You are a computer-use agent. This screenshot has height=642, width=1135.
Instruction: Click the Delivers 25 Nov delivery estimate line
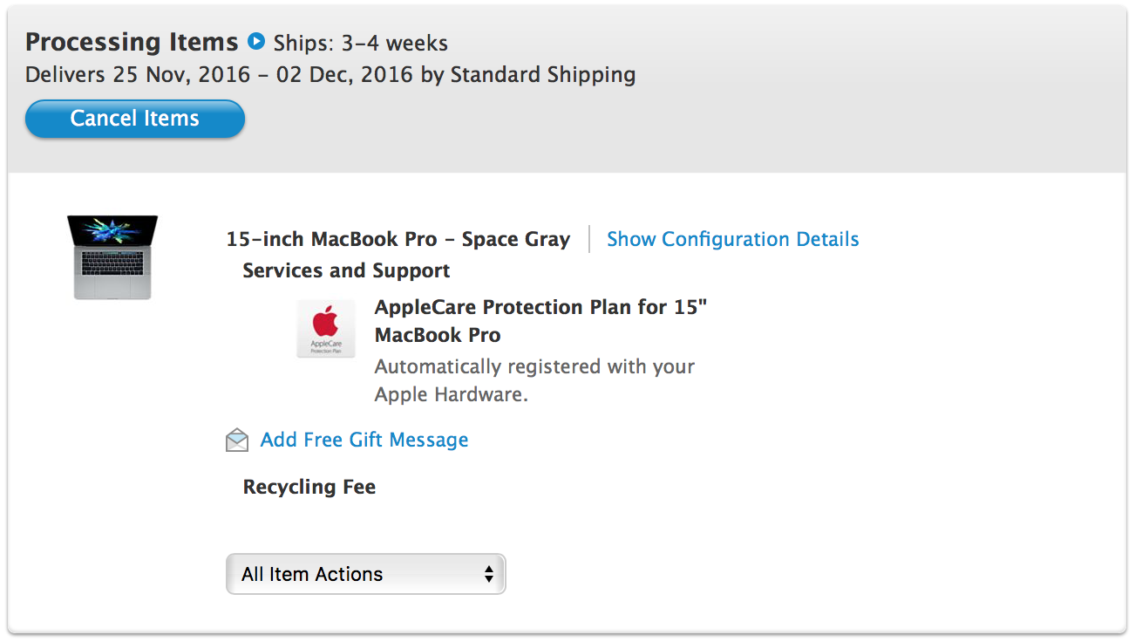[330, 75]
